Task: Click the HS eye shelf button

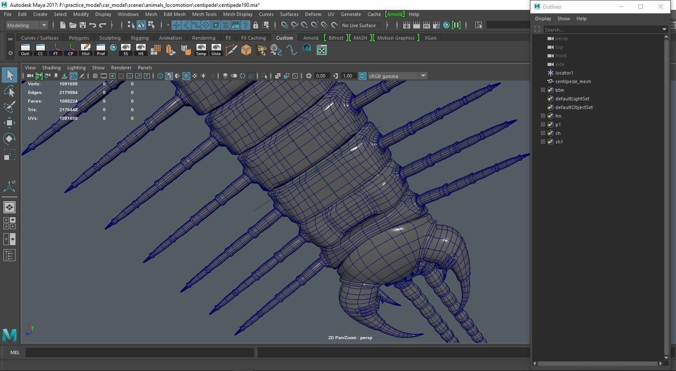Action: [141, 50]
